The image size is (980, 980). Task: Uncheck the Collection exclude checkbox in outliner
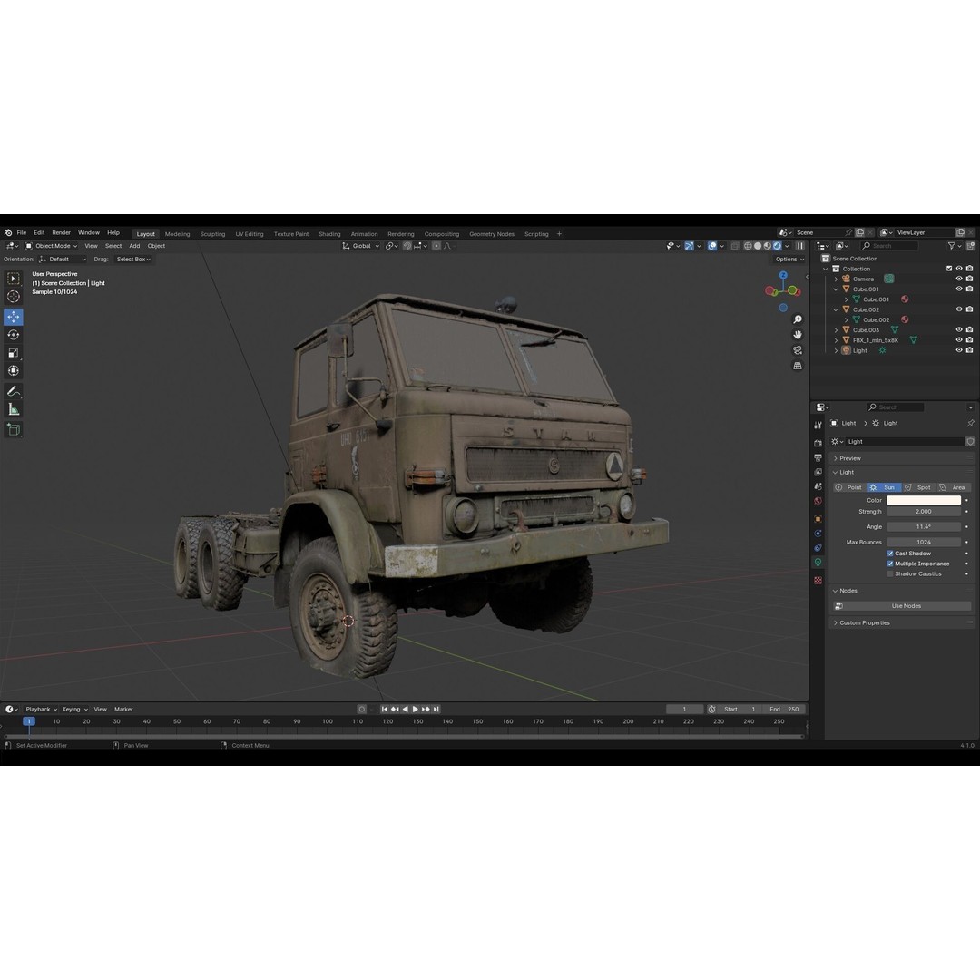click(949, 269)
